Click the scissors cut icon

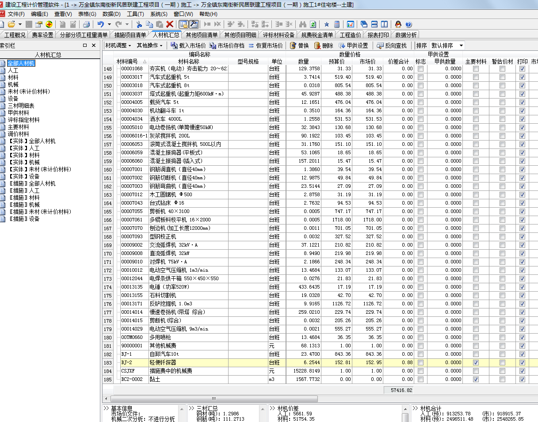[139, 24]
